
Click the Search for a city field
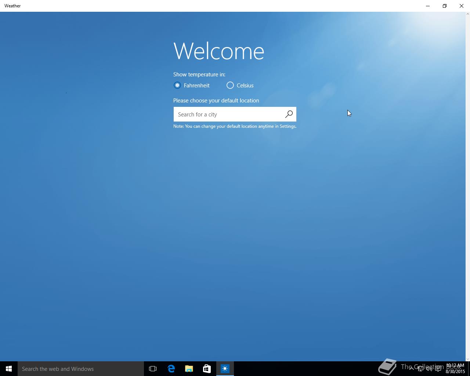235,114
